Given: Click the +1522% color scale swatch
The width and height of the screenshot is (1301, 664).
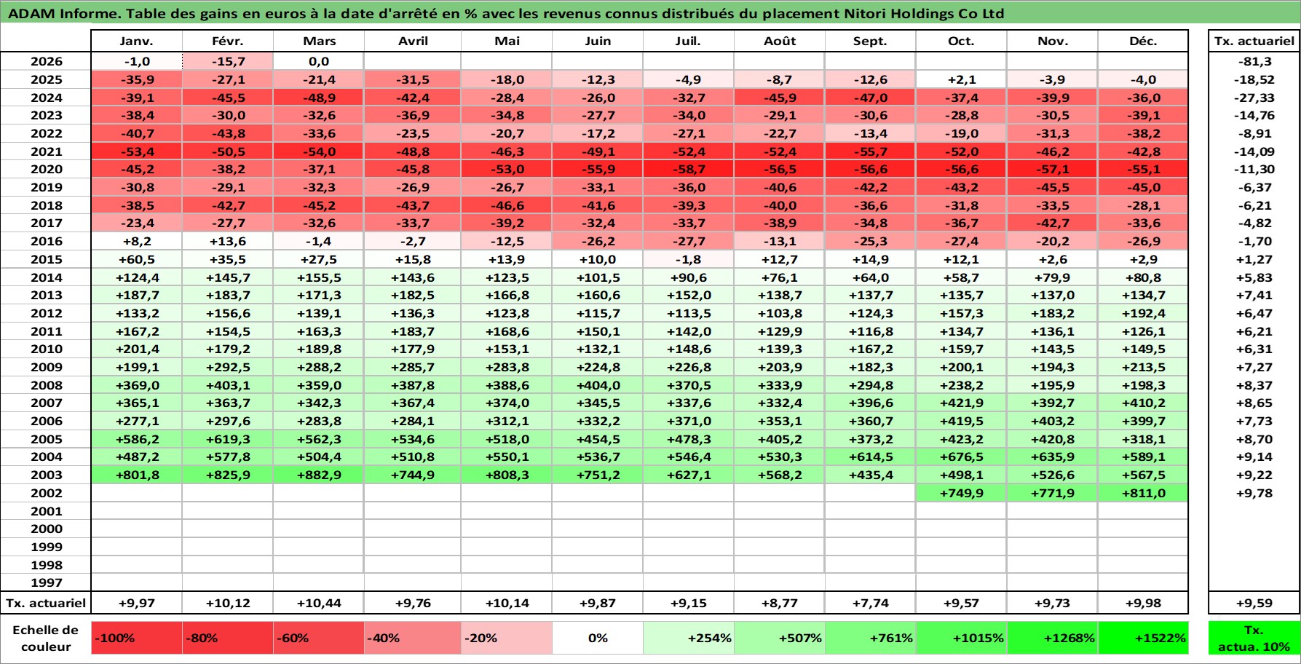Looking at the screenshot, I should 1143,638.
